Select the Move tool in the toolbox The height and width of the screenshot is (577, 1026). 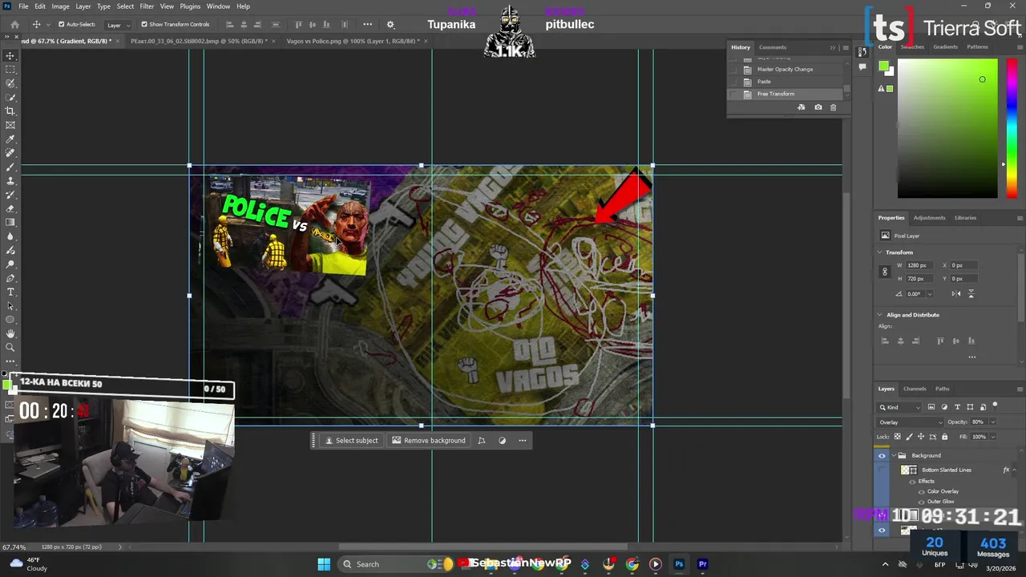[10, 56]
